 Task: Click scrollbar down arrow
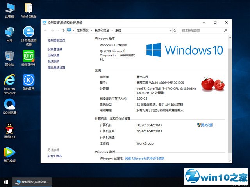(230, 161)
